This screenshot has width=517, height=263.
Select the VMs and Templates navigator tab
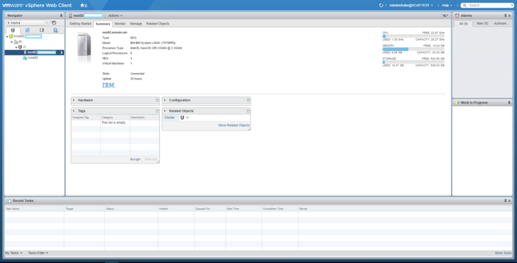pos(27,30)
